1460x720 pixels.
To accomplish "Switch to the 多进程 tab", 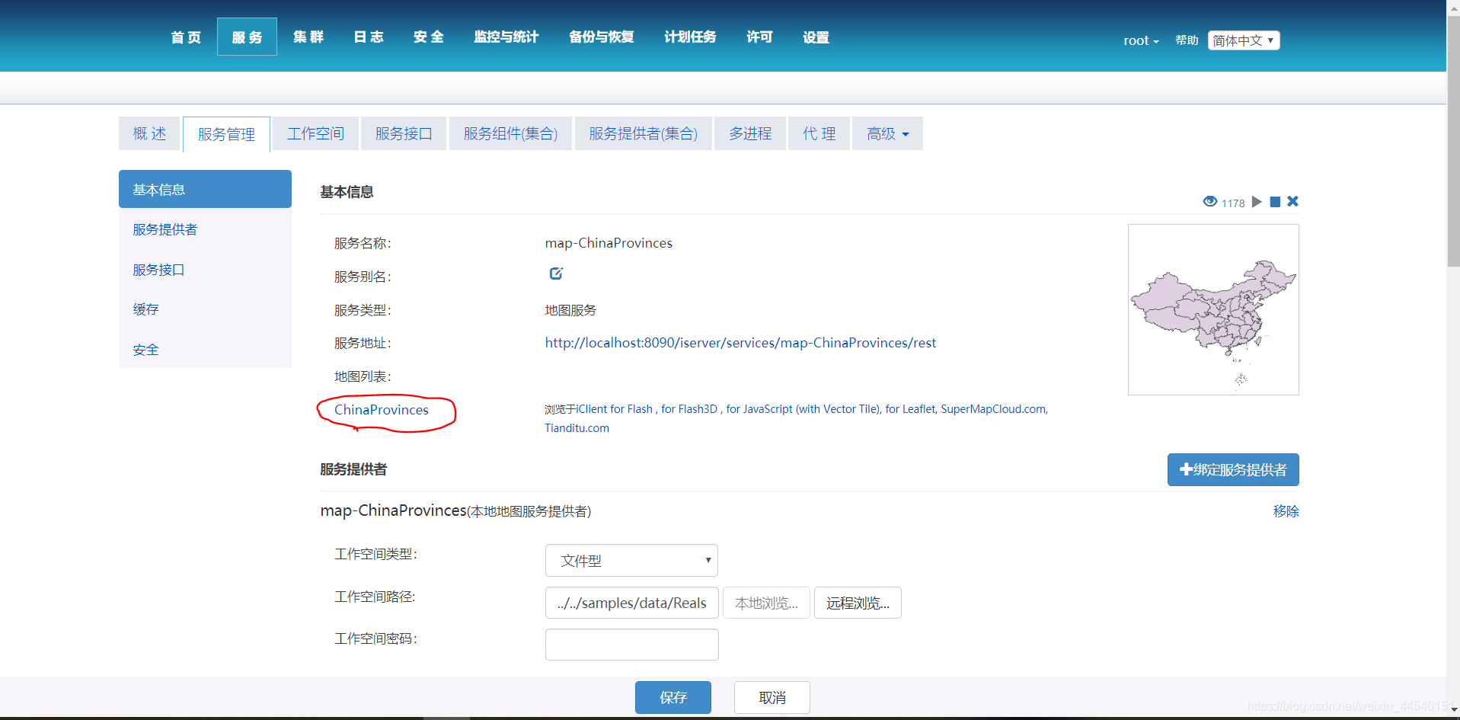I will pos(750,133).
